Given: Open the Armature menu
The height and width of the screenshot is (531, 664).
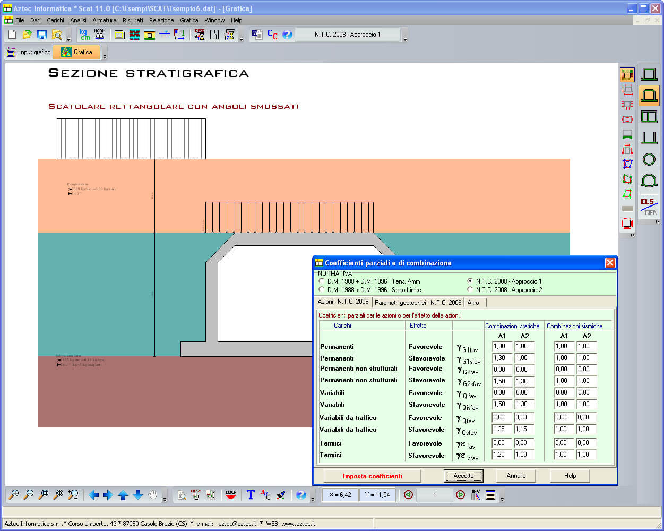Looking at the screenshot, I should 104,20.
